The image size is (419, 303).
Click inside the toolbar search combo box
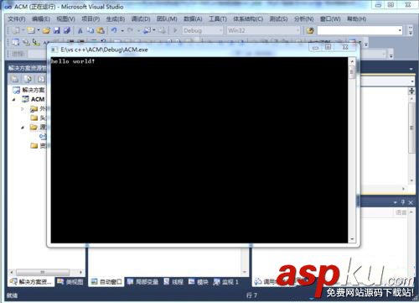[x=358, y=30]
